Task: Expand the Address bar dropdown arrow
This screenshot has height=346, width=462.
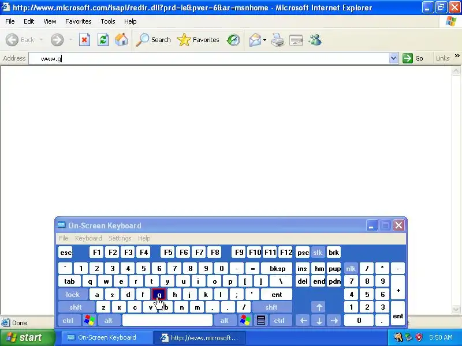Action: coord(393,58)
